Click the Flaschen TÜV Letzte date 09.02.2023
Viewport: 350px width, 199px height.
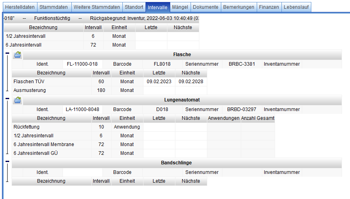(159, 82)
